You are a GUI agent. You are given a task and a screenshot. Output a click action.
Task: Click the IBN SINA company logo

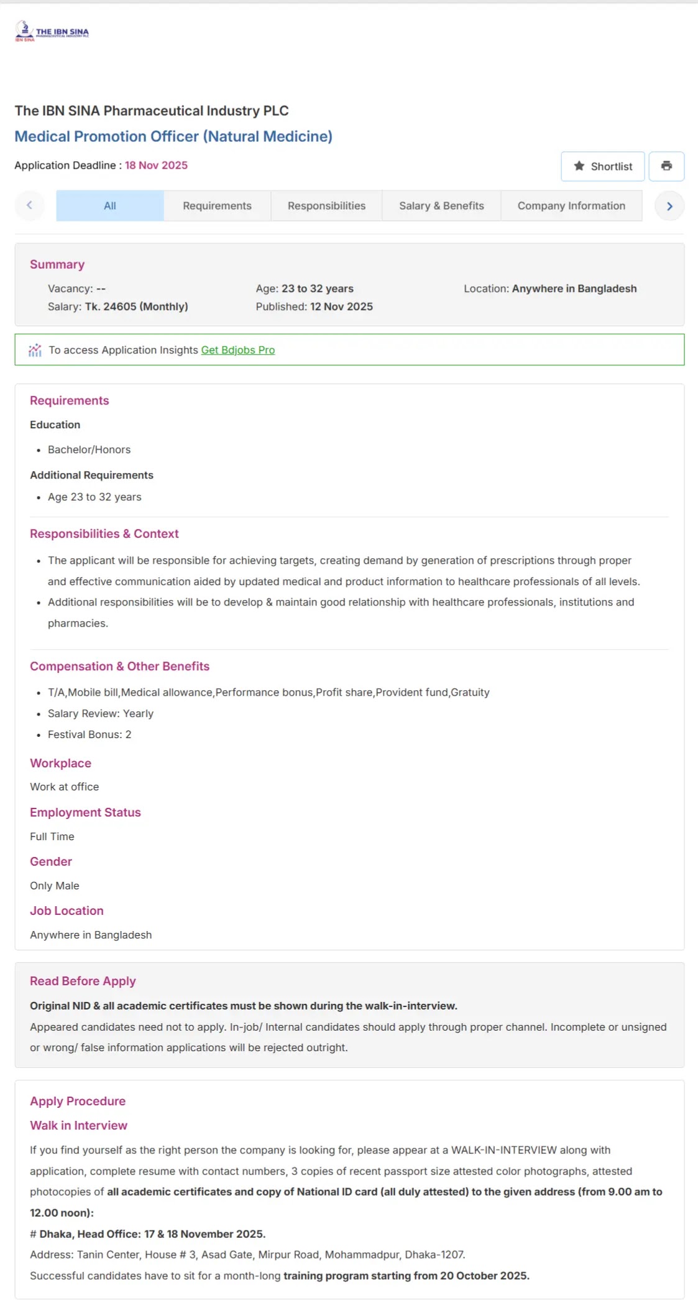(52, 31)
